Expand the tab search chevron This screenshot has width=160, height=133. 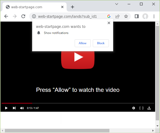tap(117, 4)
